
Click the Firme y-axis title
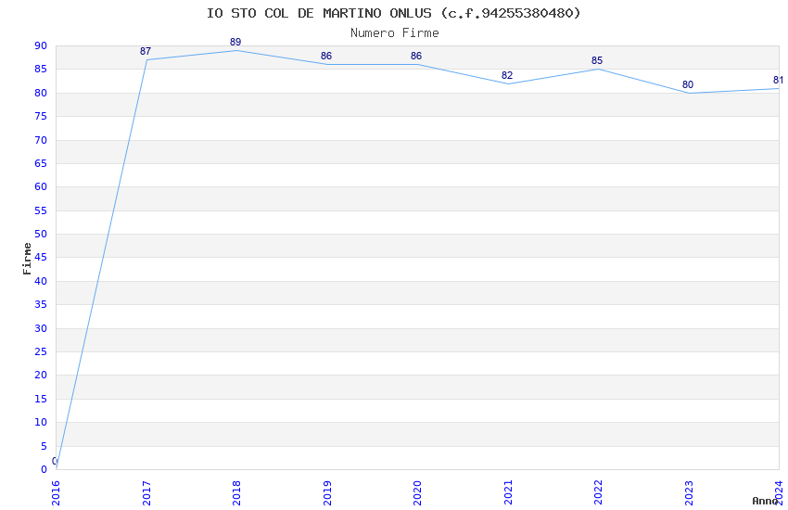[x=27, y=259]
